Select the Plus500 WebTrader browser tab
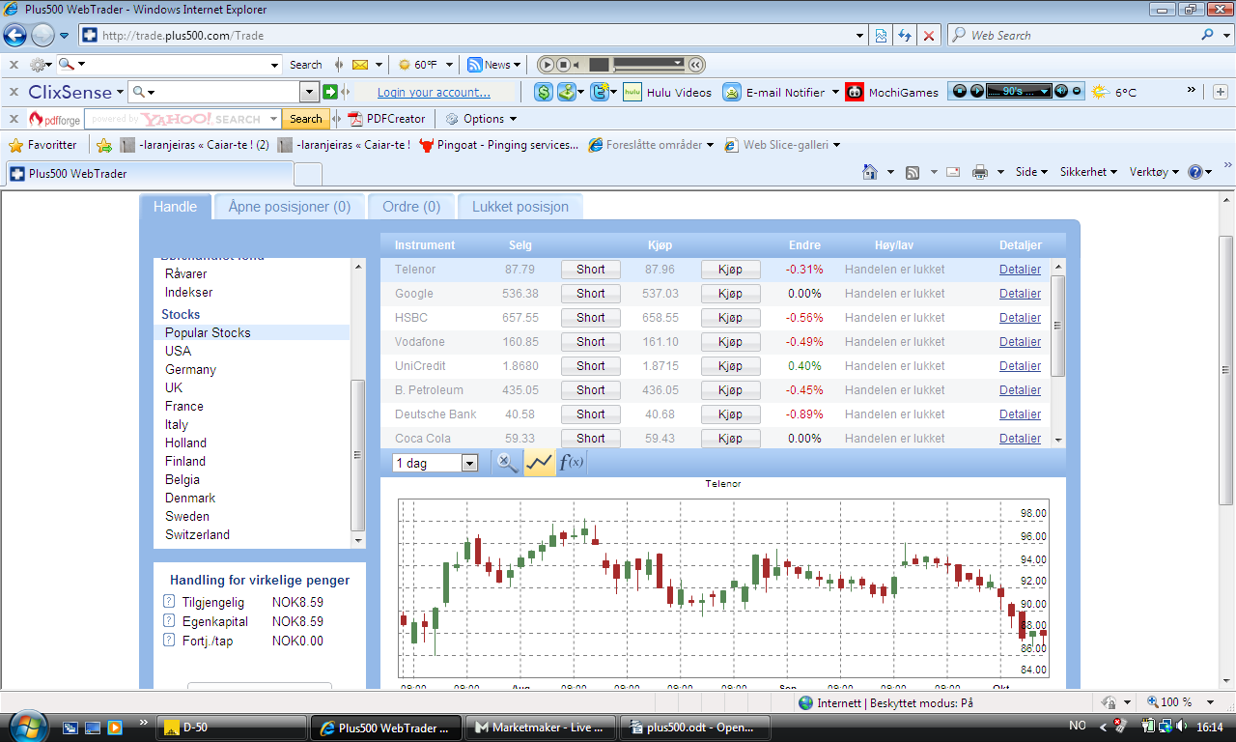The image size is (1236, 742). tap(148, 174)
